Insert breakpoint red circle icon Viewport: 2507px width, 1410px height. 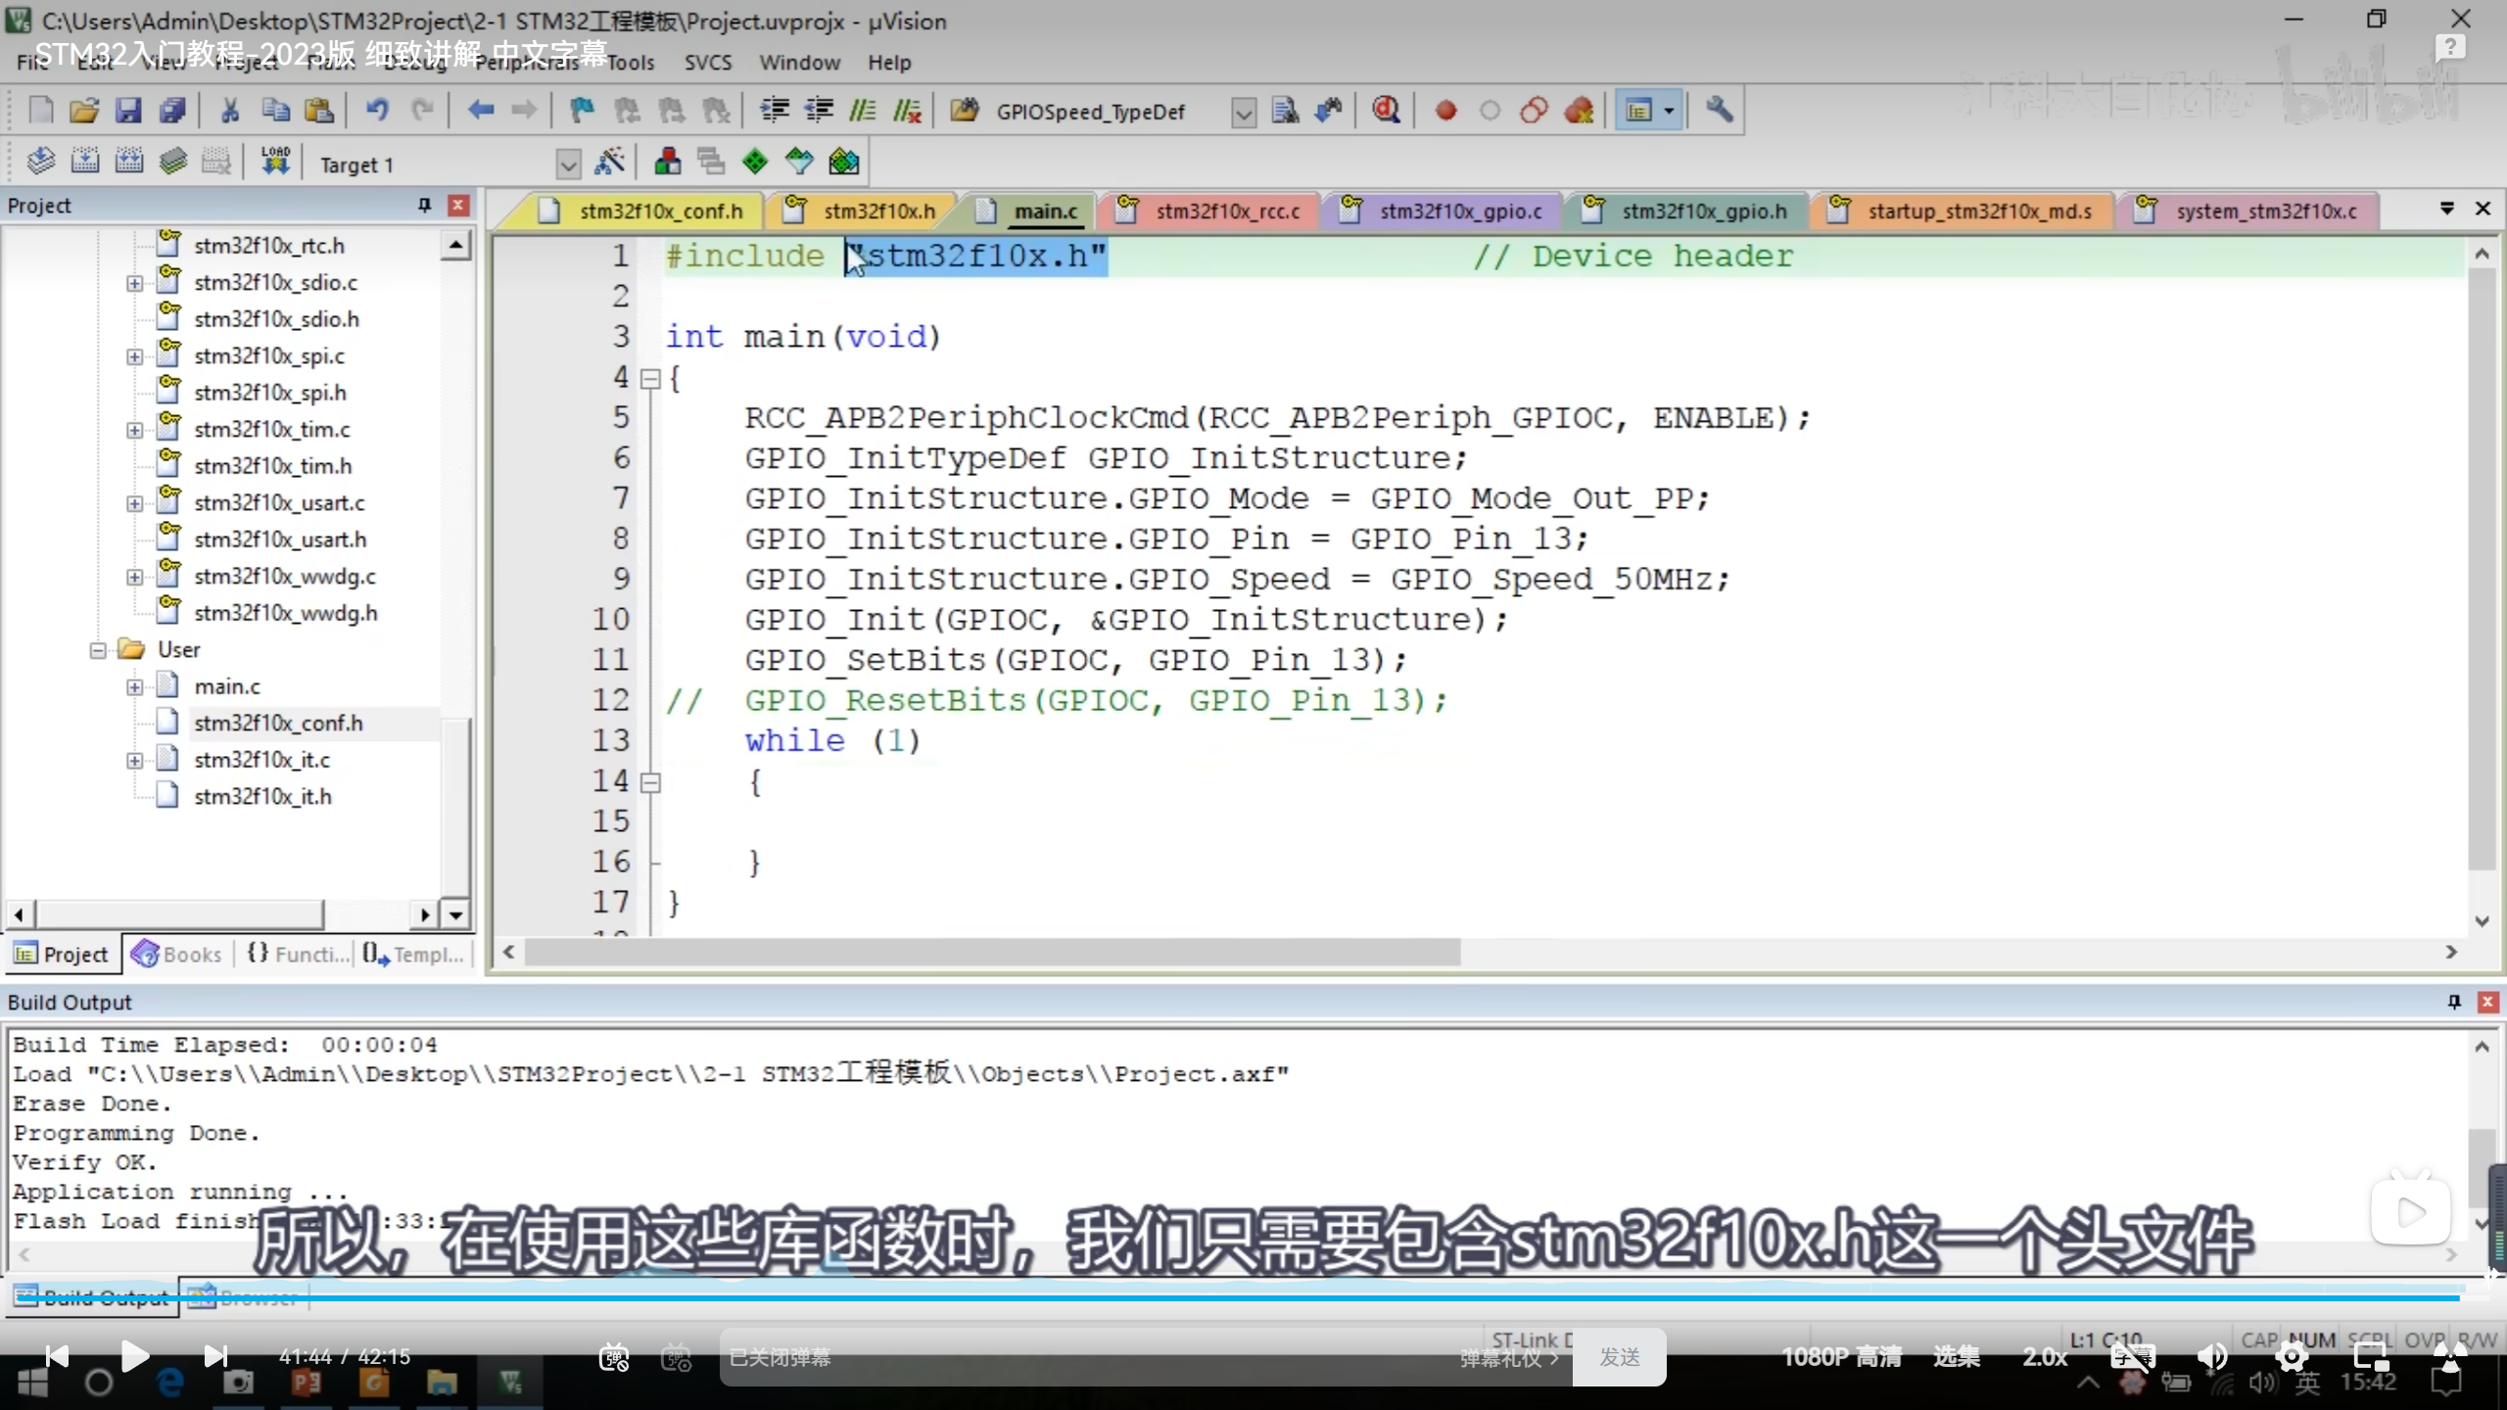point(1445,111)
